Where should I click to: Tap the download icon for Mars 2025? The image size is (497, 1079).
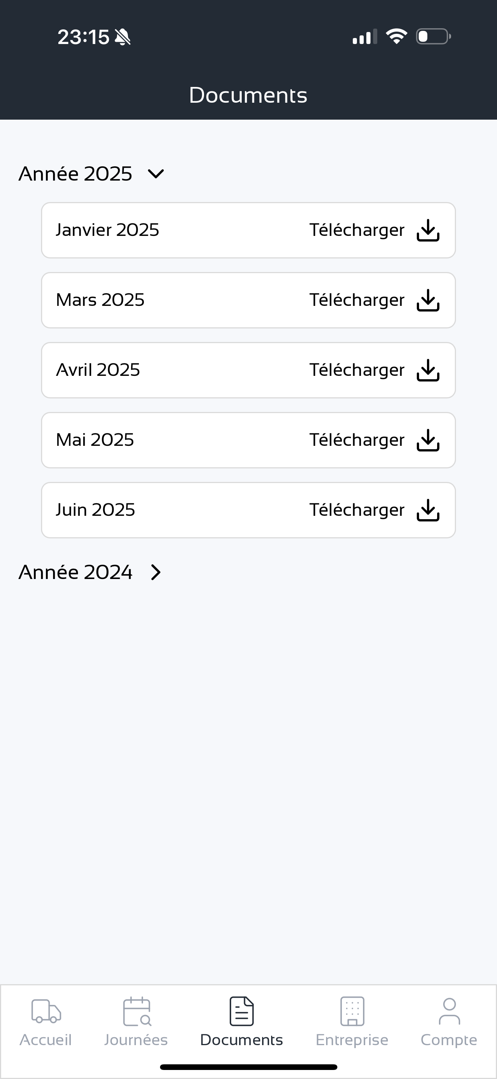click(428, 300)
